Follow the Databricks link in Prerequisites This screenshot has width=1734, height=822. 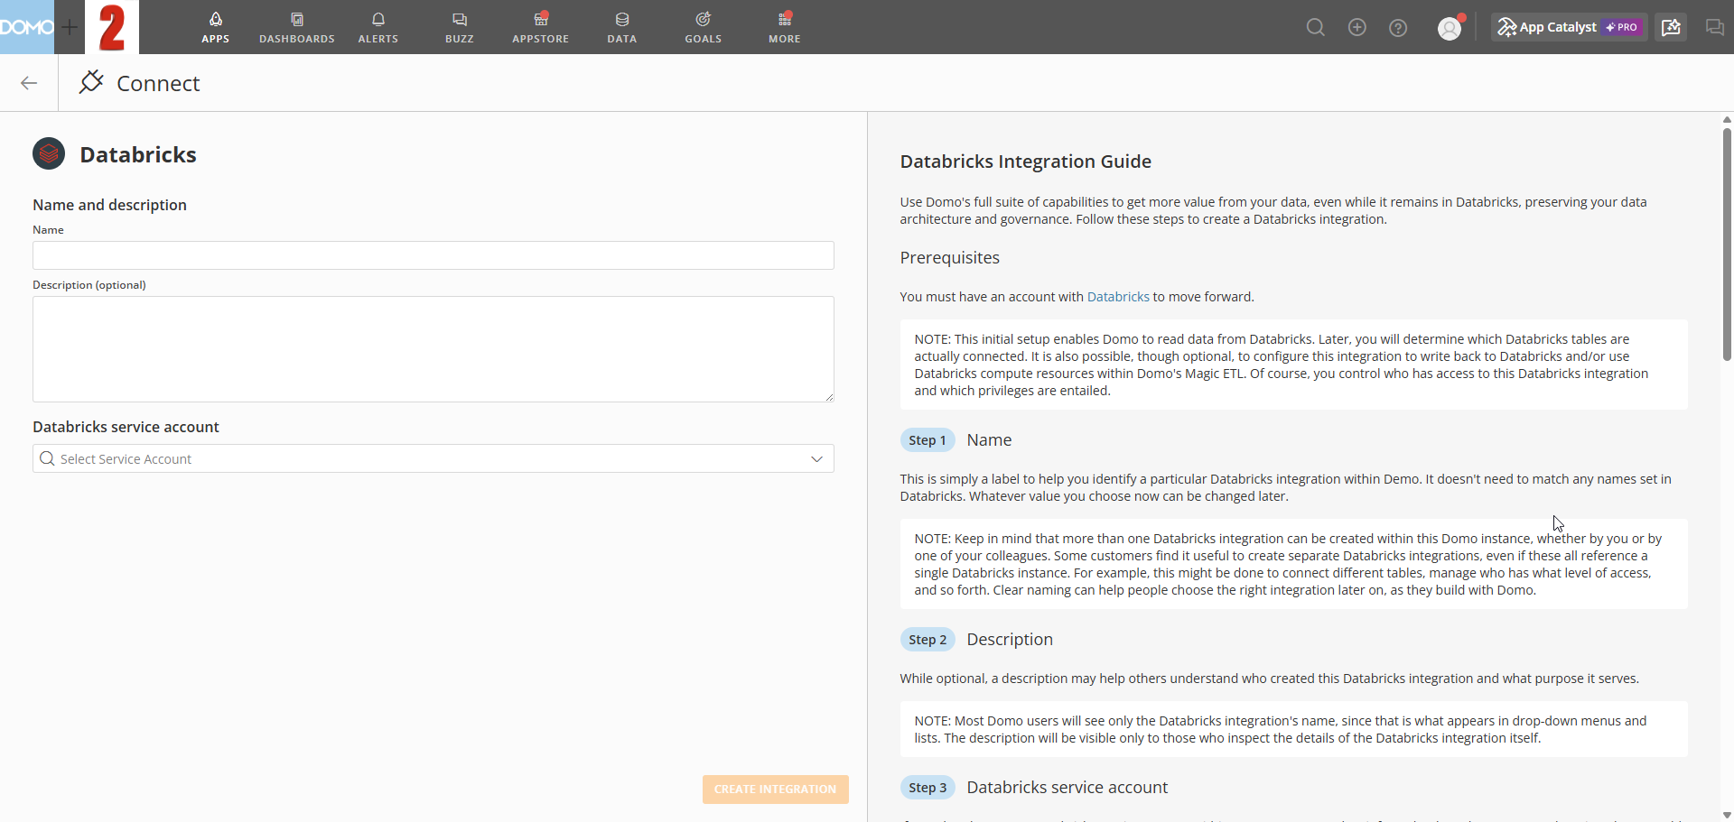(x=1118, y=297)
